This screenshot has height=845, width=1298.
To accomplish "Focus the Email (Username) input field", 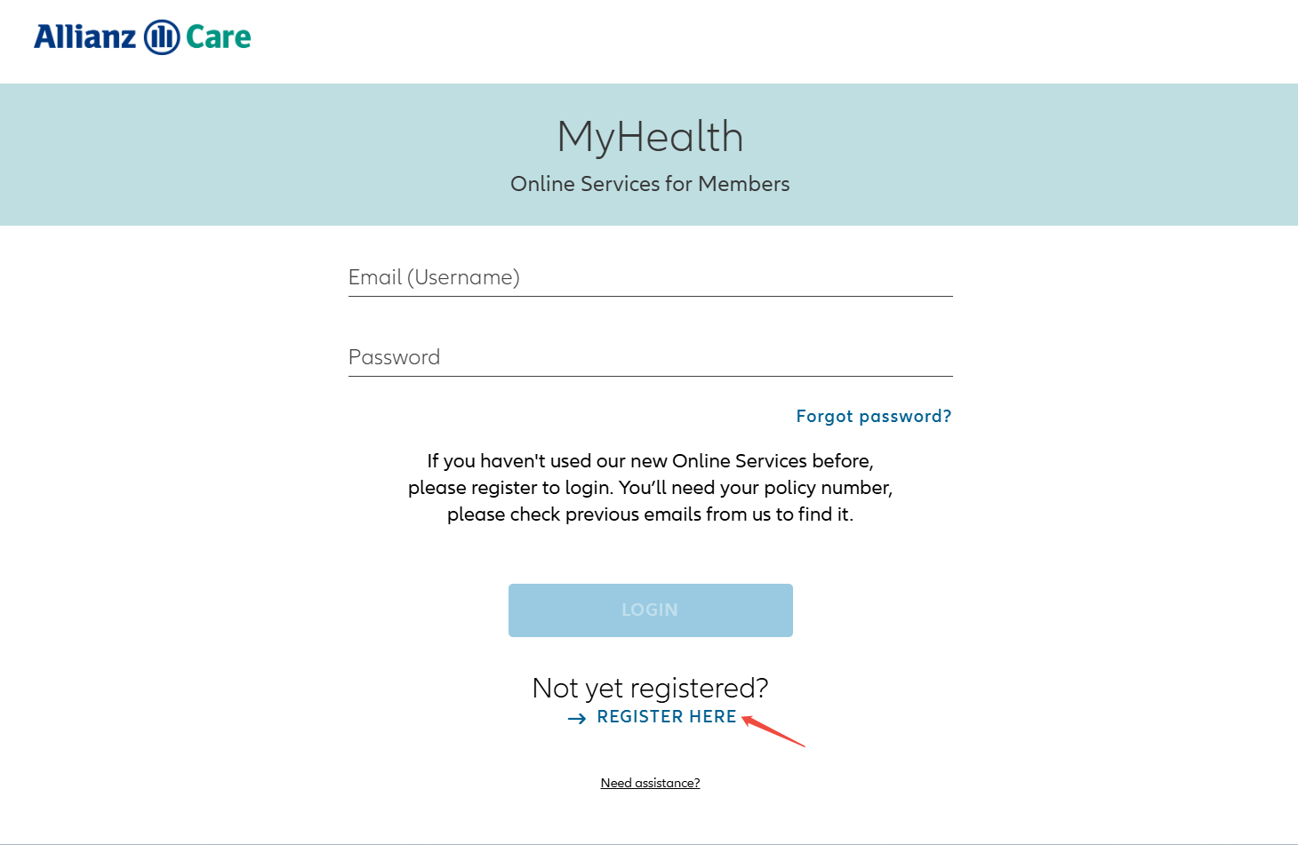I will click(x=650, y=277).
